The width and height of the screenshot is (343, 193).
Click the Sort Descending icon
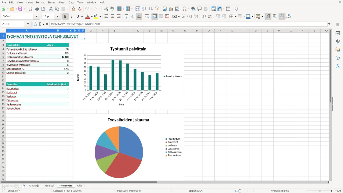point(151,9)
